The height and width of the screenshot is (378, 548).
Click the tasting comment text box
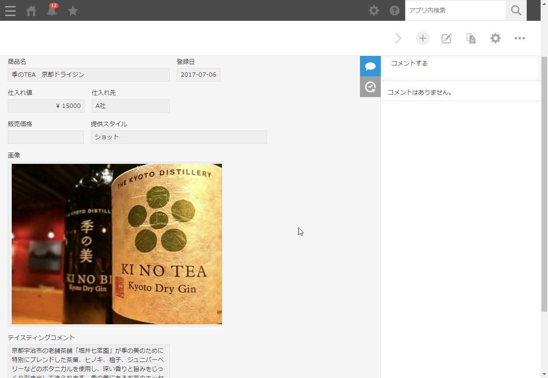89,361
